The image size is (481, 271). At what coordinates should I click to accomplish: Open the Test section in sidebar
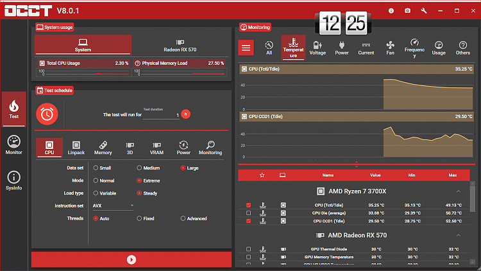[14, 109]
